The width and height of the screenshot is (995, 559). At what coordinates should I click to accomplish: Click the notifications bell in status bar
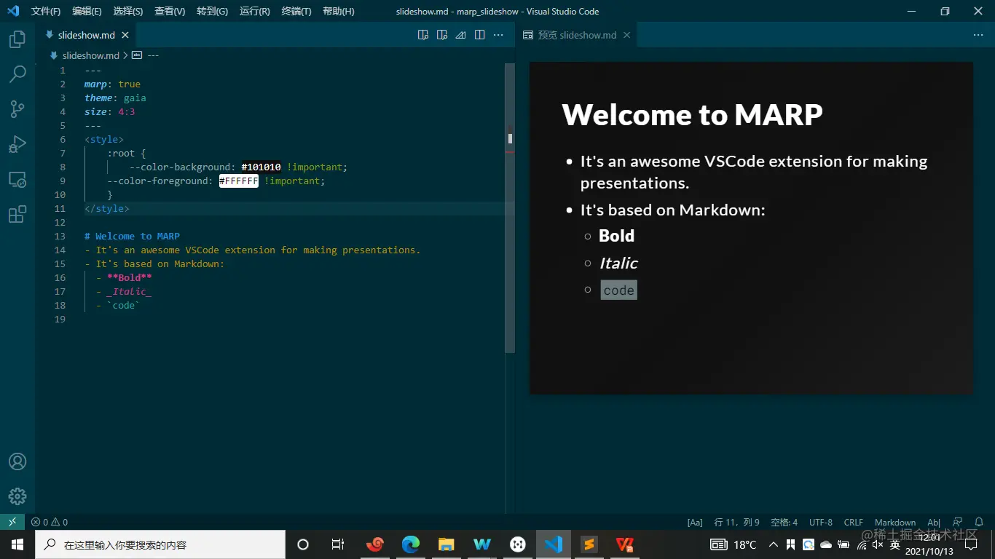(x=979, y=522)
